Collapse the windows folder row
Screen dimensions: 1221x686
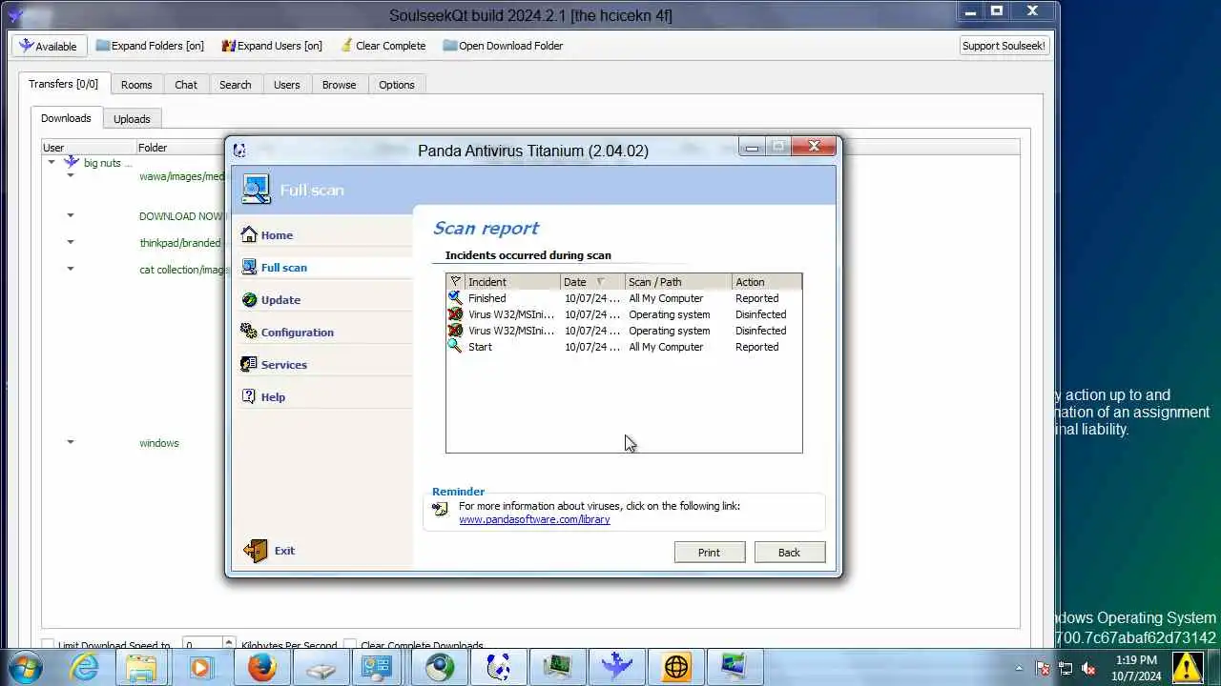71,443
